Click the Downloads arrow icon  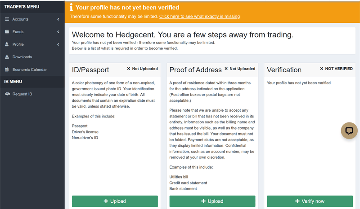(x=7, y=57)
